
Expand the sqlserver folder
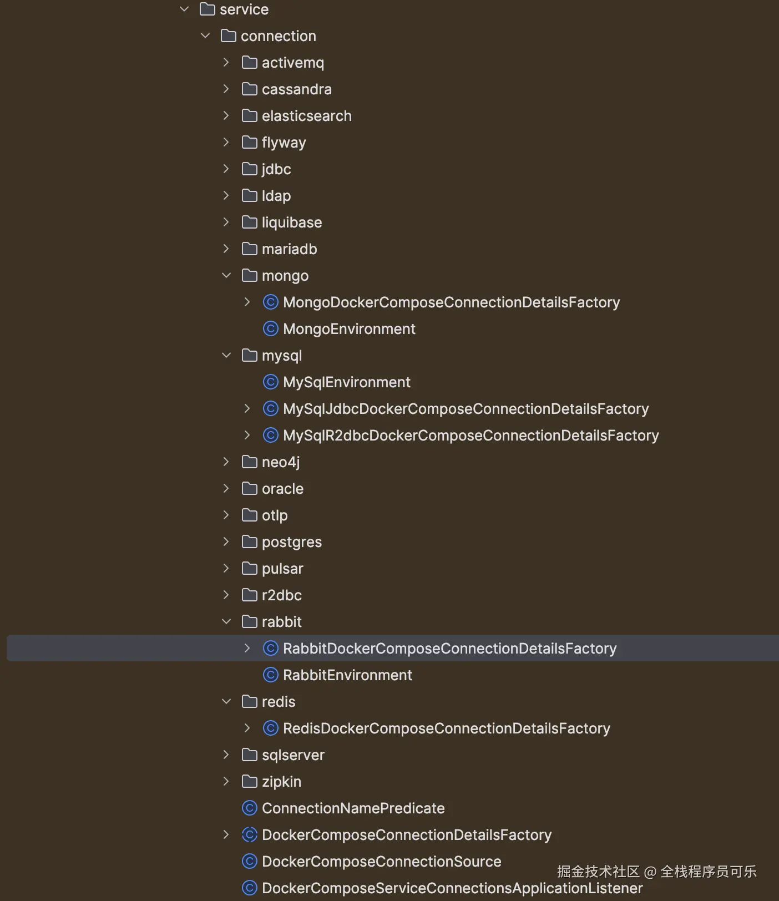click(x=226, y=755)
